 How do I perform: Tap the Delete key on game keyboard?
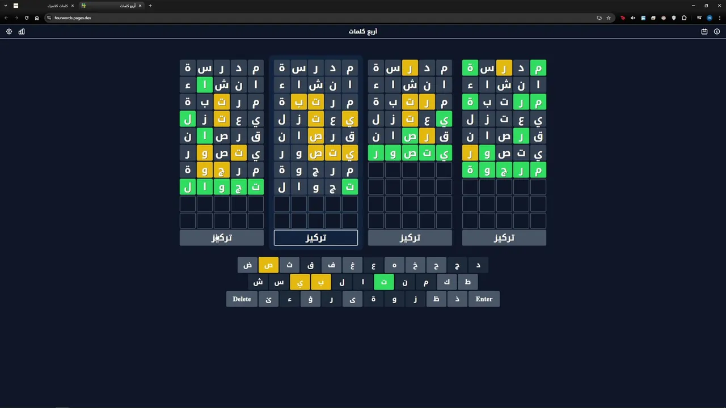(x=242, y=299)
